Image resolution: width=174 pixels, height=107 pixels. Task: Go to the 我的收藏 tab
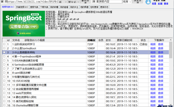pos(54,7)
